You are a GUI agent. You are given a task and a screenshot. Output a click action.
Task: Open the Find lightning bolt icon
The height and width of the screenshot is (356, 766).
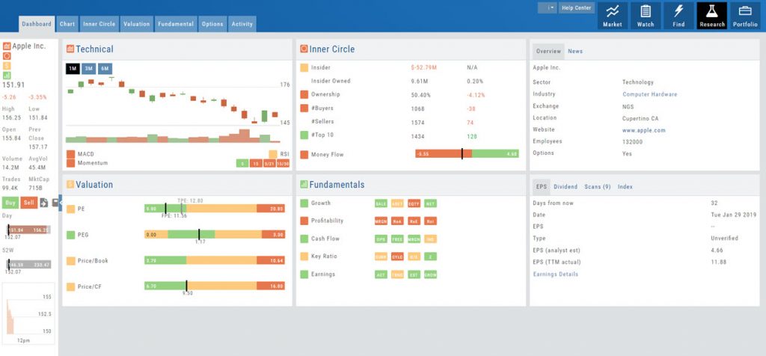coord(678,16)
